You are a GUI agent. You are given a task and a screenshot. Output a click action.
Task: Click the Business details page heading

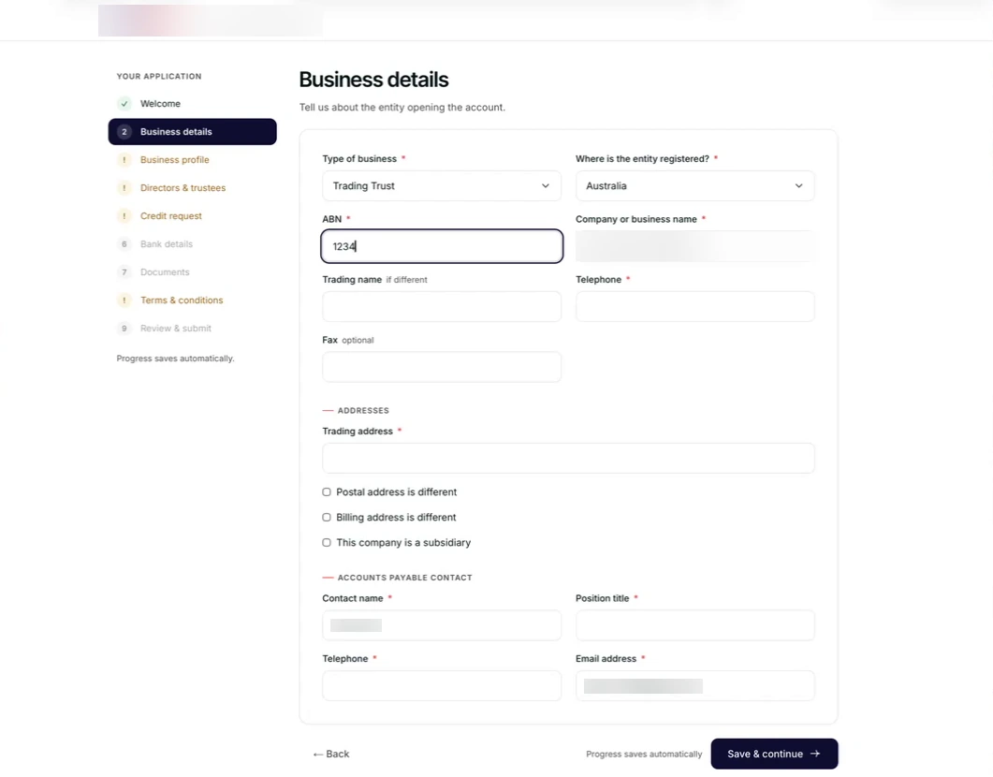[x=373, y=80]
